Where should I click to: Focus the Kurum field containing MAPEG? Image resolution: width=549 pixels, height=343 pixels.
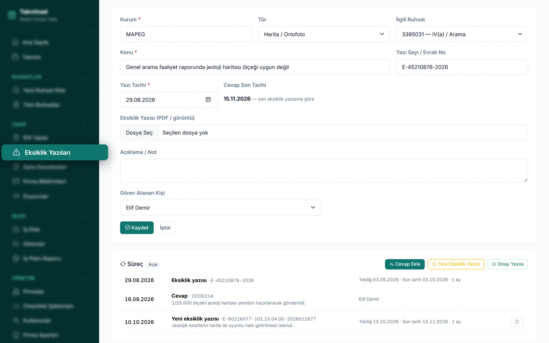pos(186,34)
